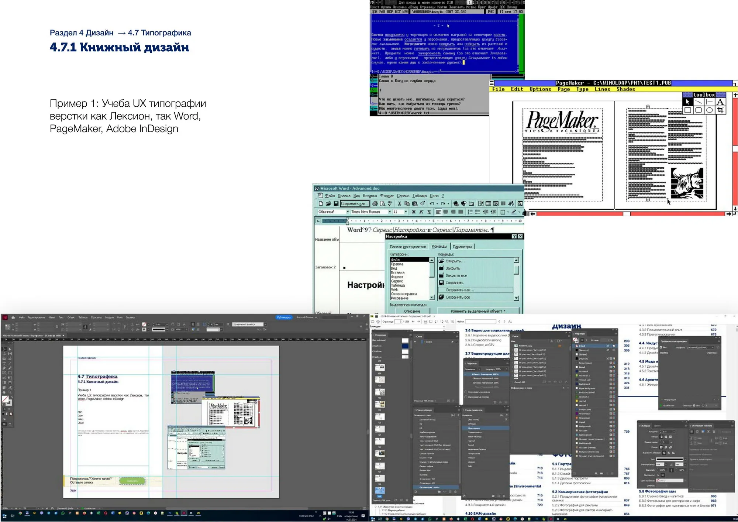This screenshot has width=738, height=522.
Task: Click the Cut scissors icon in Word
Action: pos(399,203)
